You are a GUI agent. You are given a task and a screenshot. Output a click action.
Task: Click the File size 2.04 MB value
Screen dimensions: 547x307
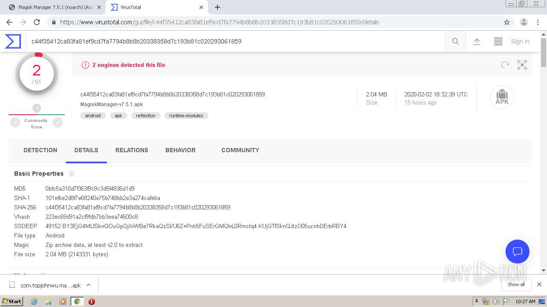[77, 254]
